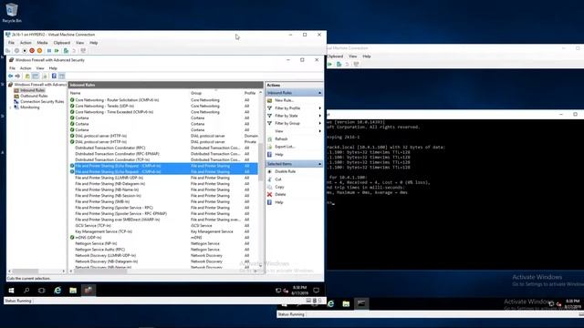Select the Key Management Service (TCP-In) rule
Viewport: 584px width, 328px height.
103,231
